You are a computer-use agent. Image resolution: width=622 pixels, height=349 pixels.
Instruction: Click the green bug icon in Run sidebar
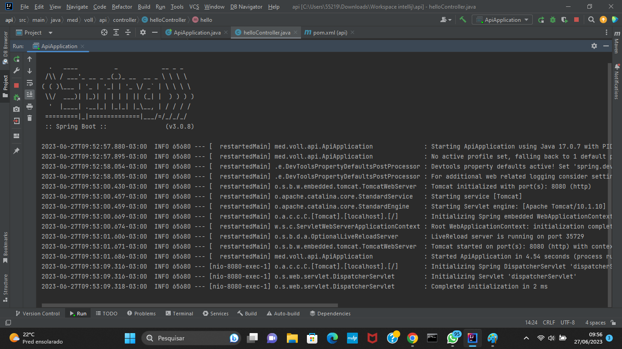click(16, 97)
